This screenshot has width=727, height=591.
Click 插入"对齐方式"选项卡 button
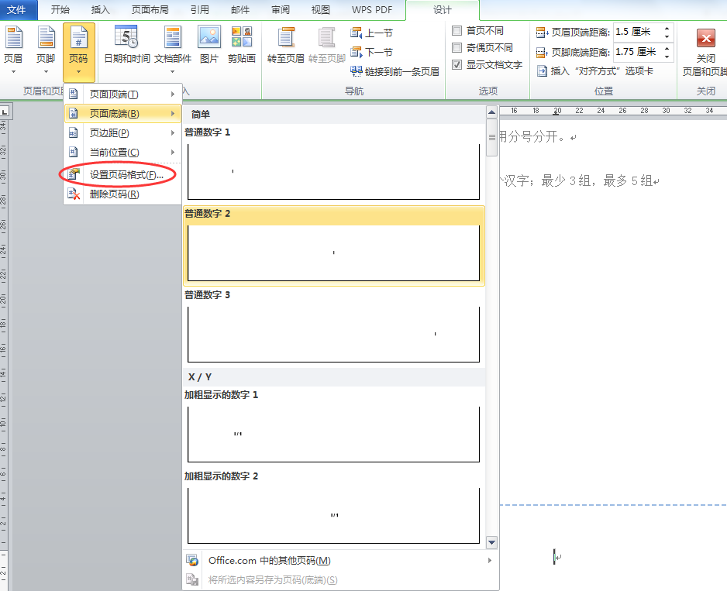click(x=594, y=71)
